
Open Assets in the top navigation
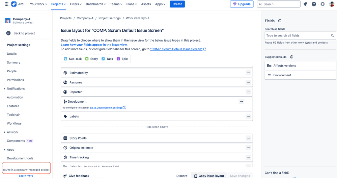(x=146, y=4)
